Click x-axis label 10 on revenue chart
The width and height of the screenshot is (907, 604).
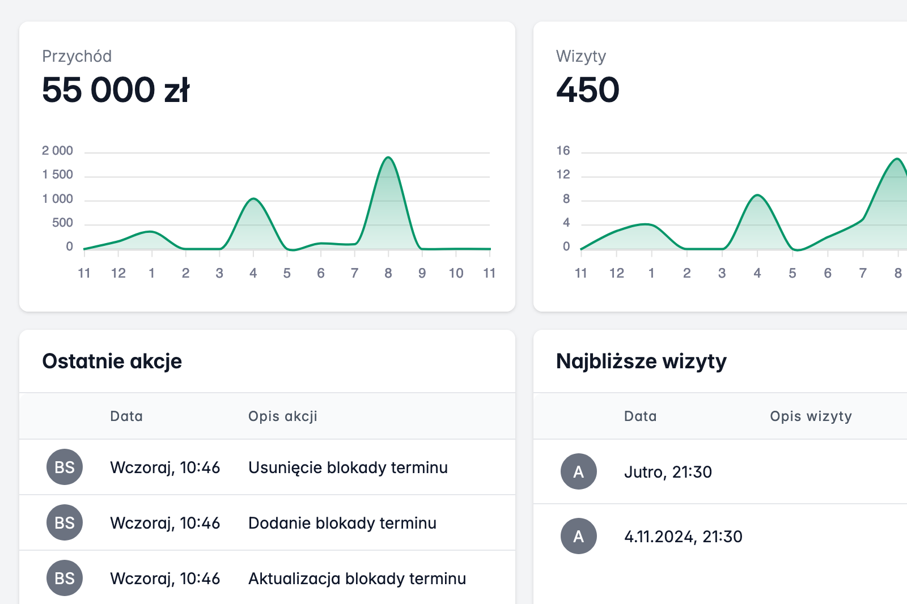[x=456, y=273]
